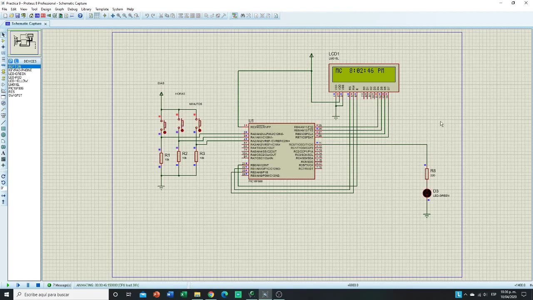
Task: Click the P pick devices button
Action: (x=11, y=61)
